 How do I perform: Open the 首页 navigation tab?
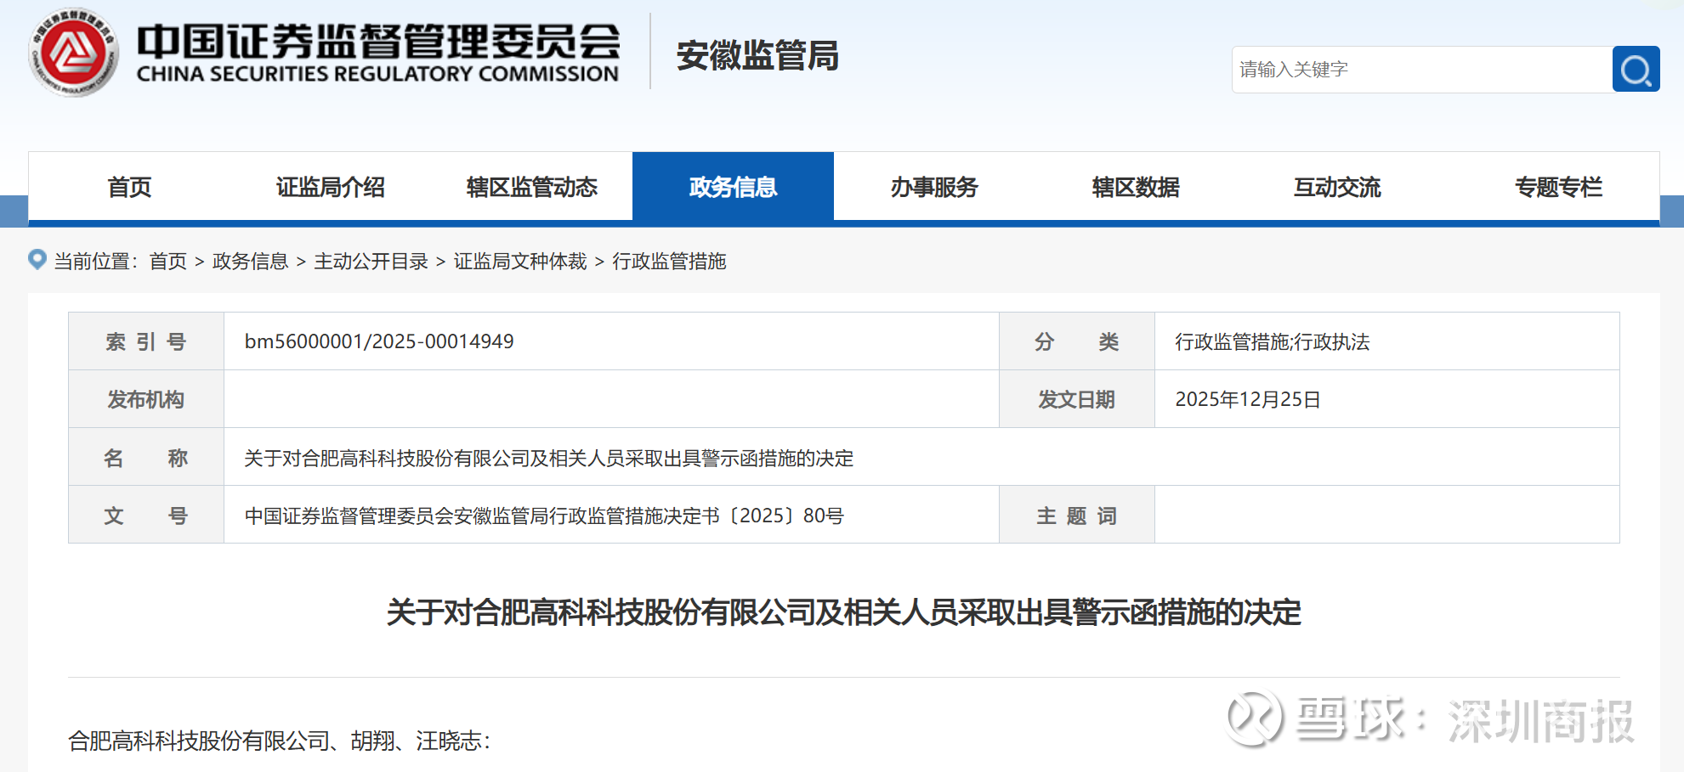(x=129, y=187)
